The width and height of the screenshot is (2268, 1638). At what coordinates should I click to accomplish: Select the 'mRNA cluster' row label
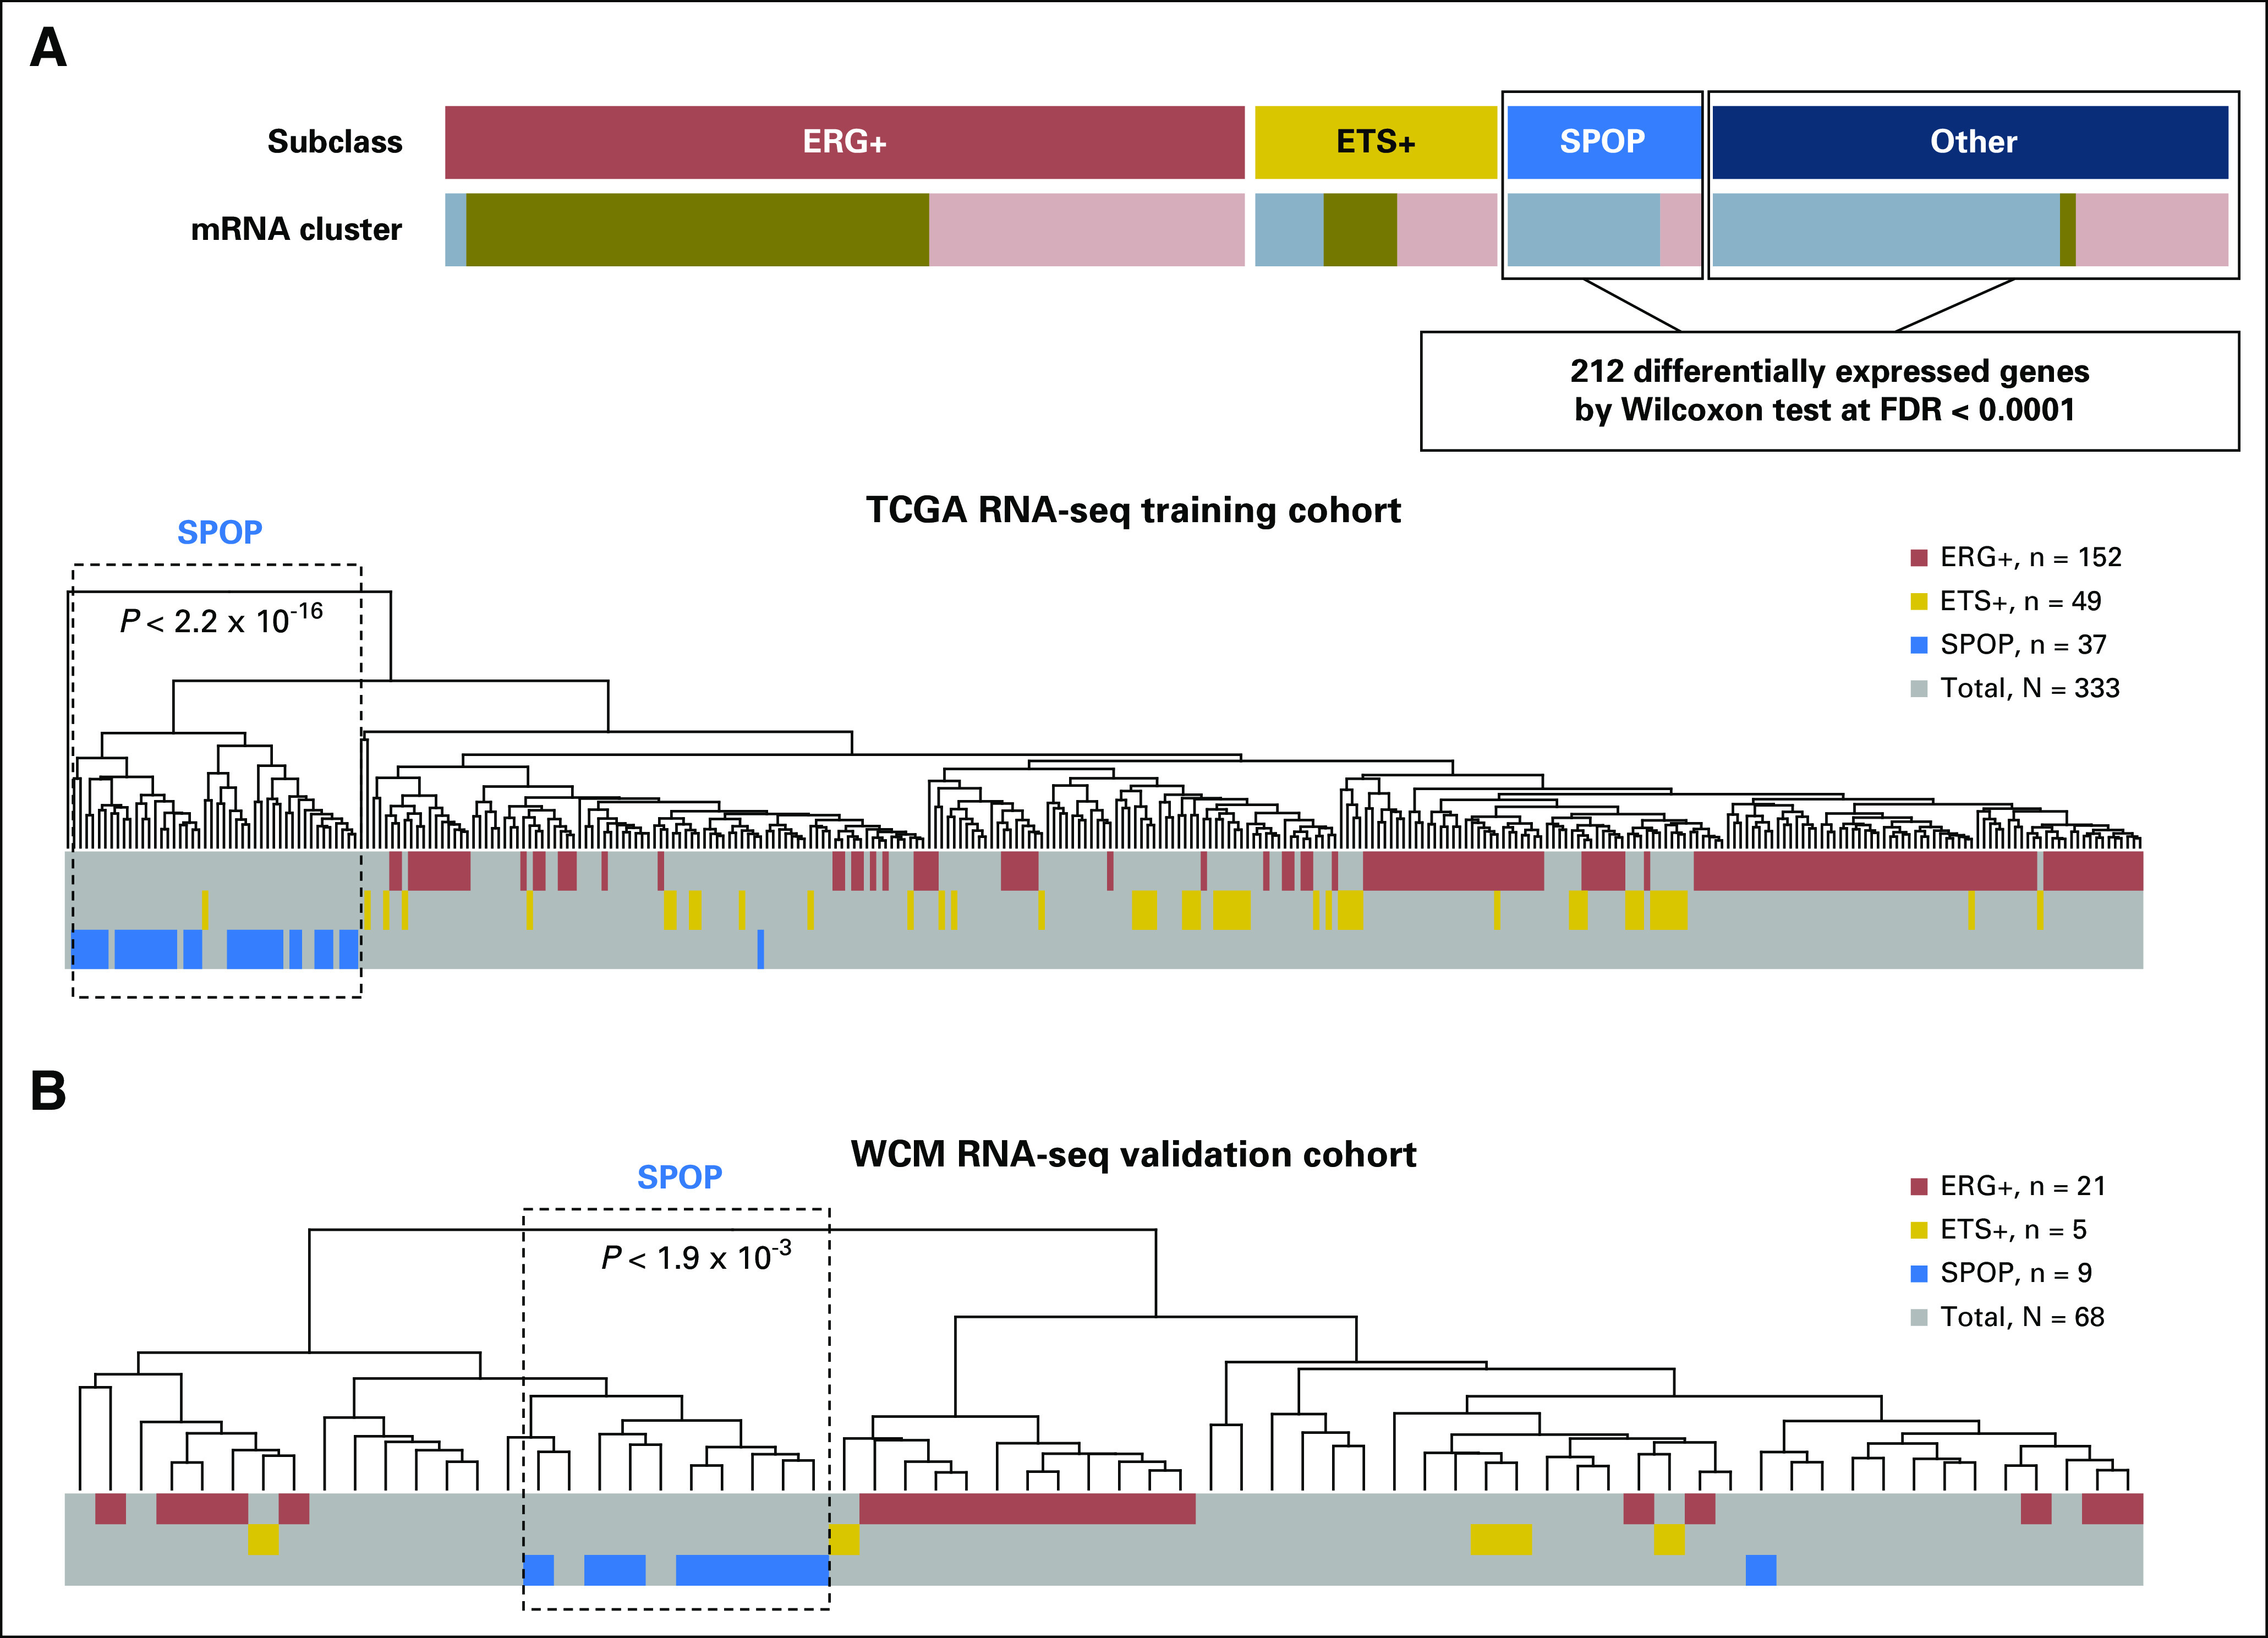pos(296,229)
